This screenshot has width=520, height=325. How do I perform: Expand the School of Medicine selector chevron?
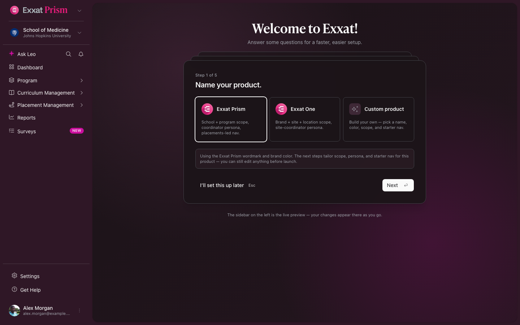(x=79, y=33)
